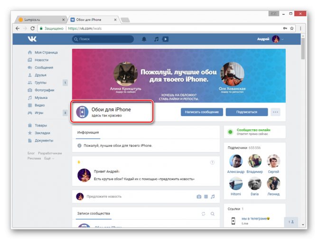Go back in browser
Image resolution: width=318 pixels, height=240 pixels.
(x=18, y=29)
